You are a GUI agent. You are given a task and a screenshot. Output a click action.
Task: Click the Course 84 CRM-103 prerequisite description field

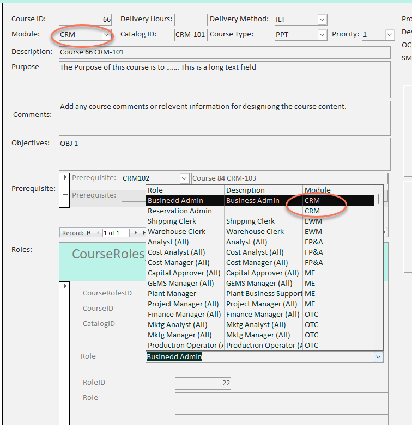(289, 178)
